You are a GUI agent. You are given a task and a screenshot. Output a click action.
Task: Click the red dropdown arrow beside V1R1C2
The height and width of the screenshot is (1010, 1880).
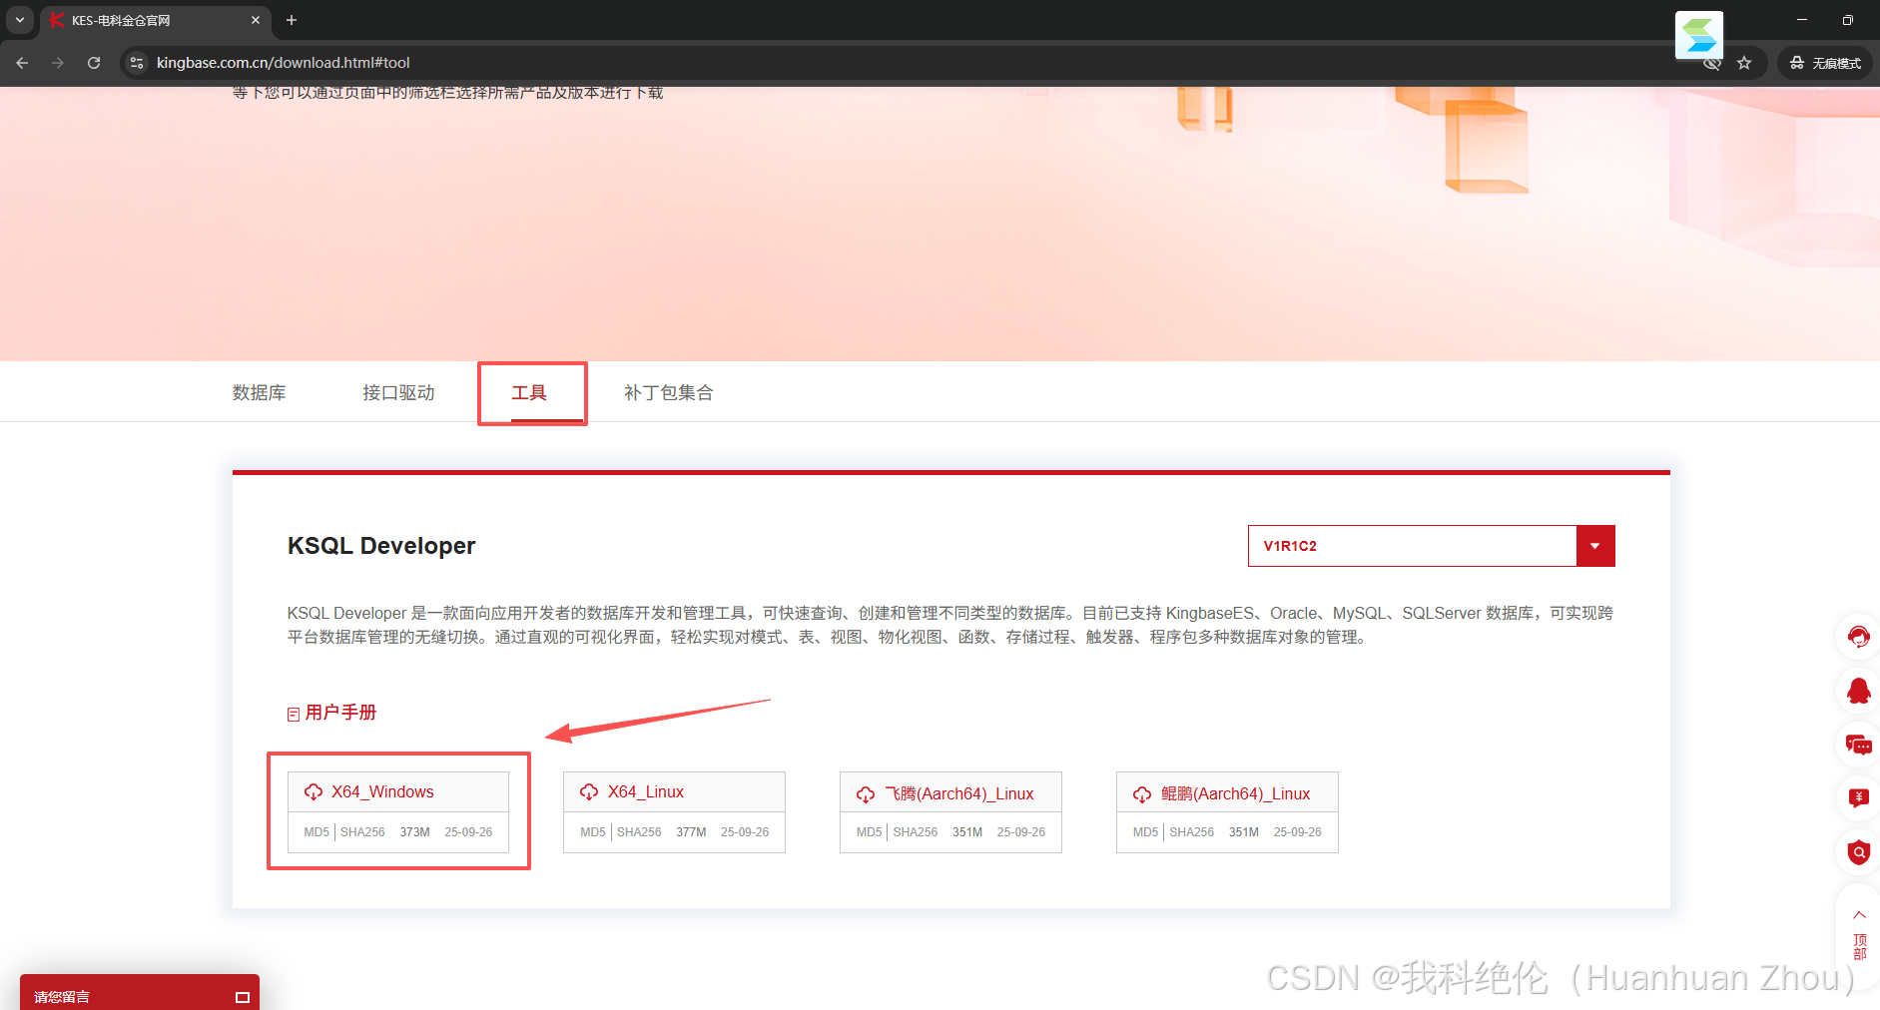(1595, 546)
